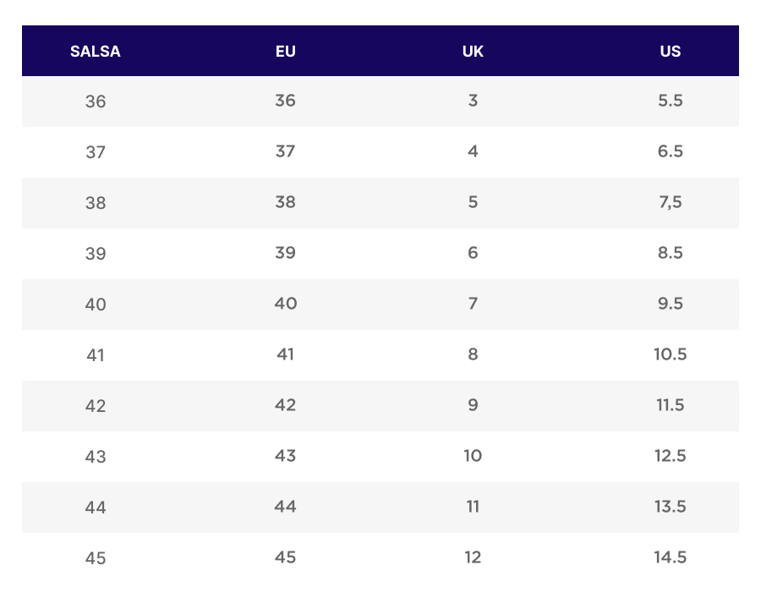Click EU column size 44 cell
This screenshot has height=609, width=761.
[x=286, y=507]
